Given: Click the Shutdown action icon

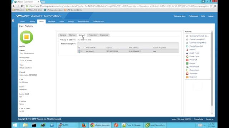Looking at the screenshot, I should [x=187, y=74].
